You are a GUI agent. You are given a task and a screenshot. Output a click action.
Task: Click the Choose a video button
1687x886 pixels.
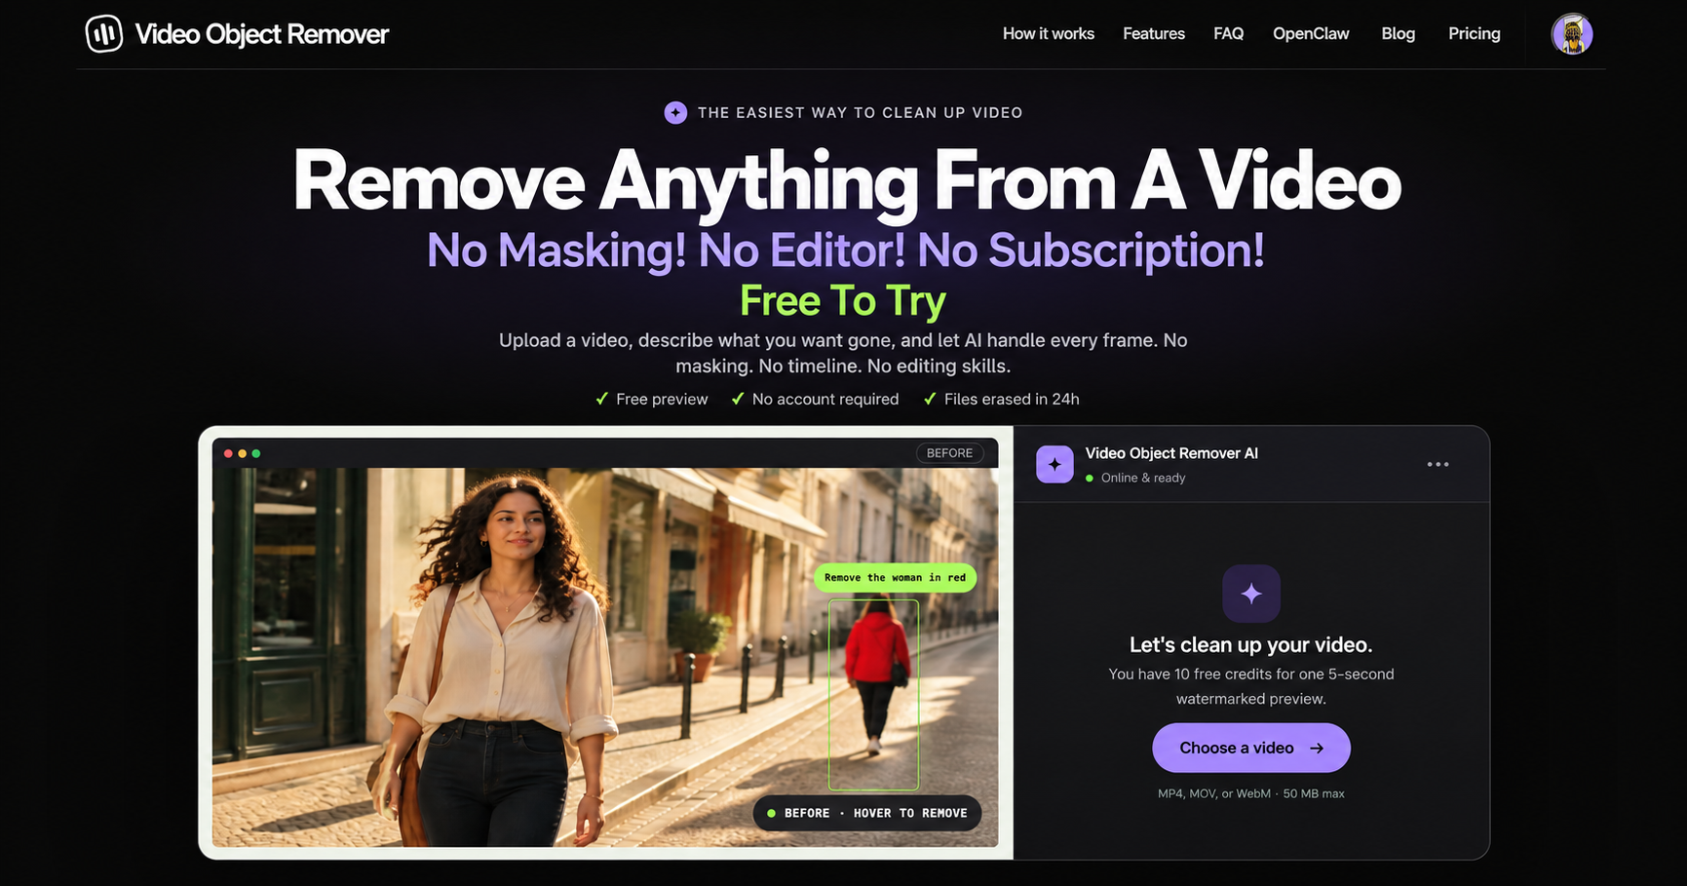coord(1251,748)
